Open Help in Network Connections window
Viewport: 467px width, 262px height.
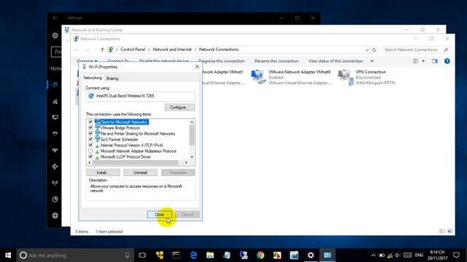pos(447,61)
